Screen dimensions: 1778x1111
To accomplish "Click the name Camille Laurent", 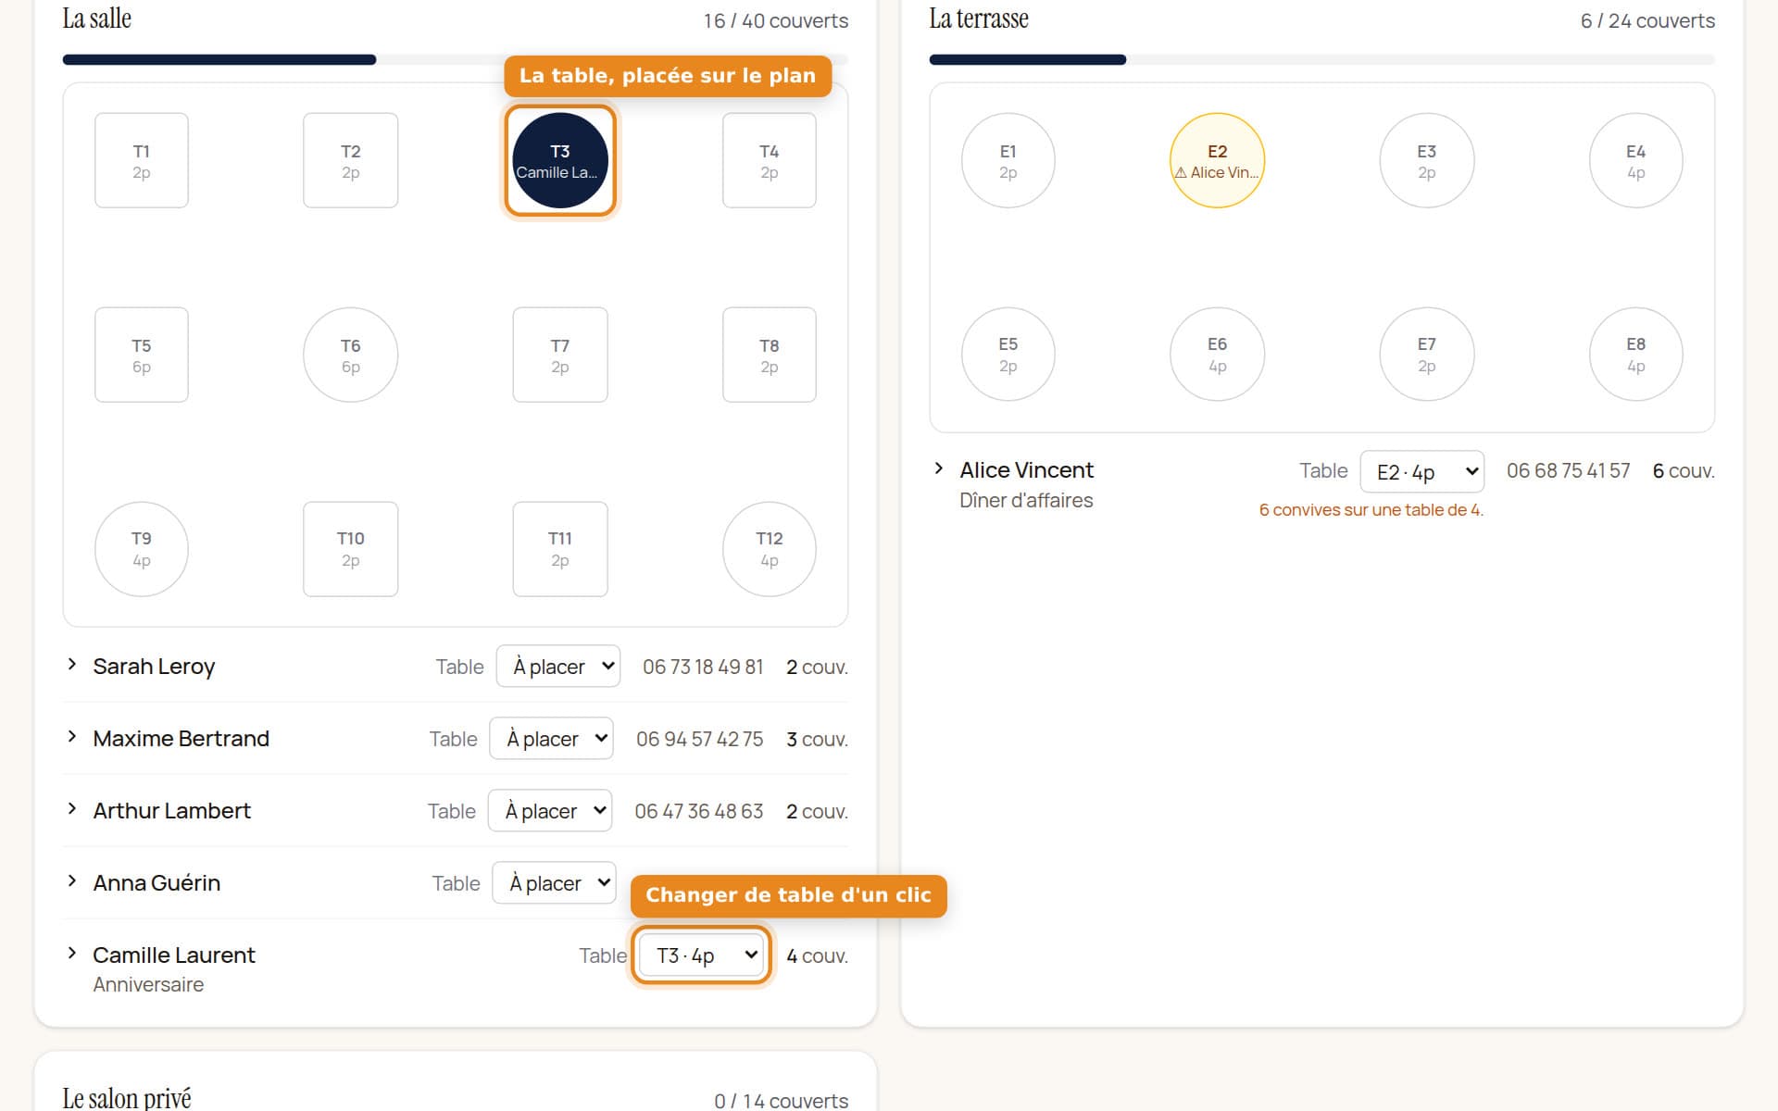I will (x=174, y=955).
